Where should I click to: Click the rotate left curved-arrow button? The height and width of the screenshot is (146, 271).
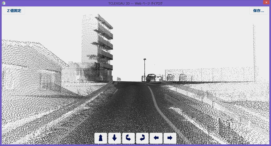click(128, 138)
